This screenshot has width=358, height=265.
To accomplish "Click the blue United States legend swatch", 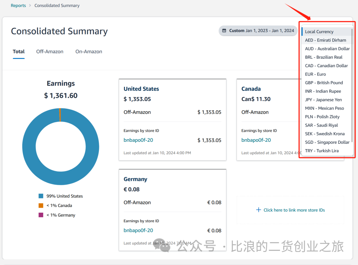I will (x=41, y=196).
